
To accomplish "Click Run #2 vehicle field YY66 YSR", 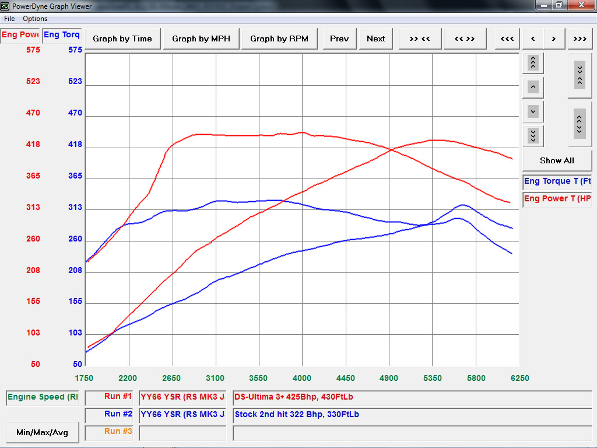I will pos(182,415).
